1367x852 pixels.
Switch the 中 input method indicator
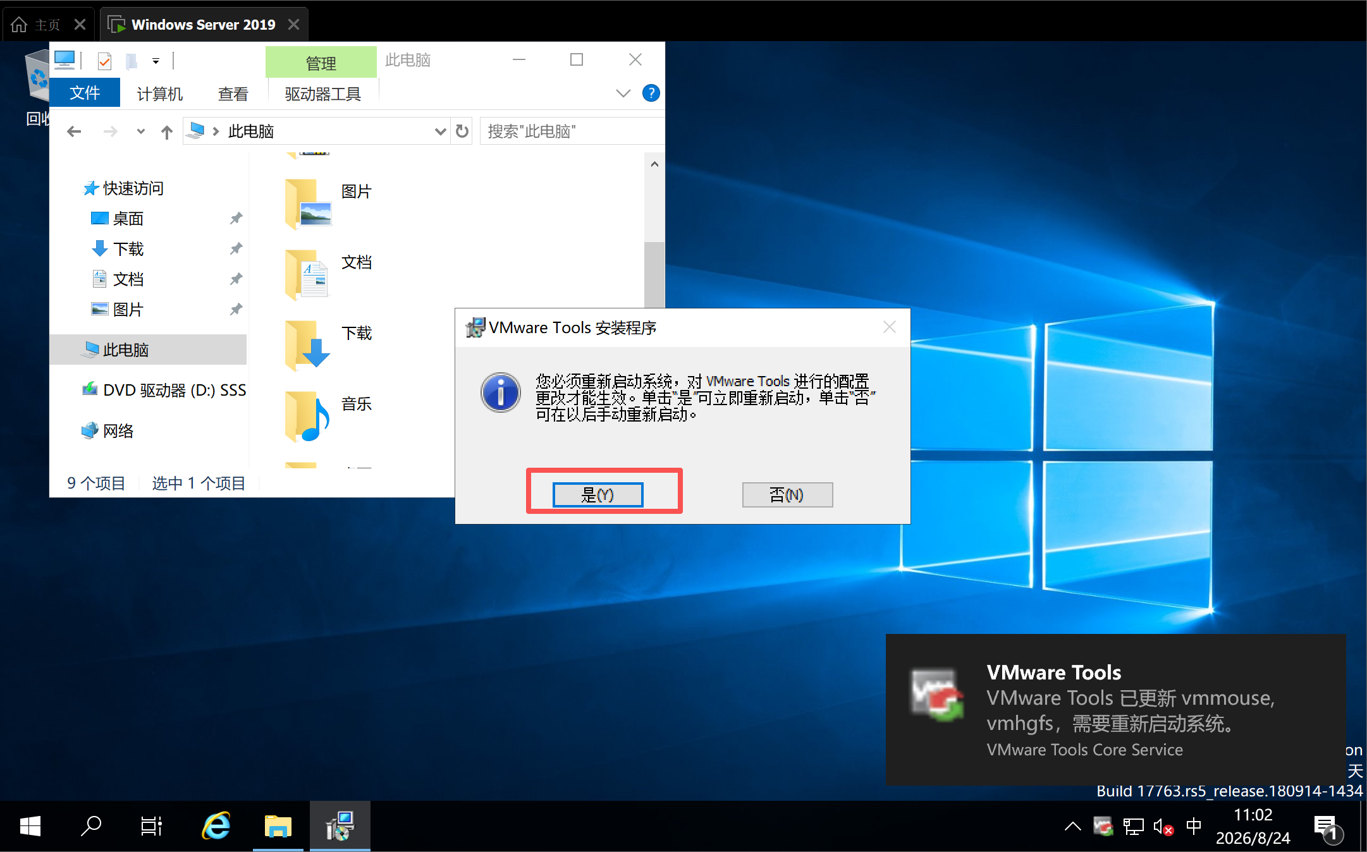[x=1194, y=826]
